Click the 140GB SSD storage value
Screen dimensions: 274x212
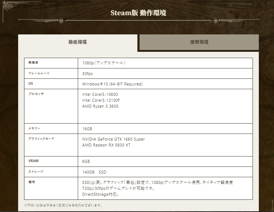94,172
